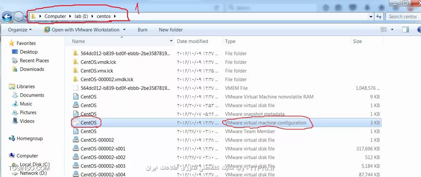Click Open with VMware Workstation button
This screenshot has height=177, width=421.
83,30
